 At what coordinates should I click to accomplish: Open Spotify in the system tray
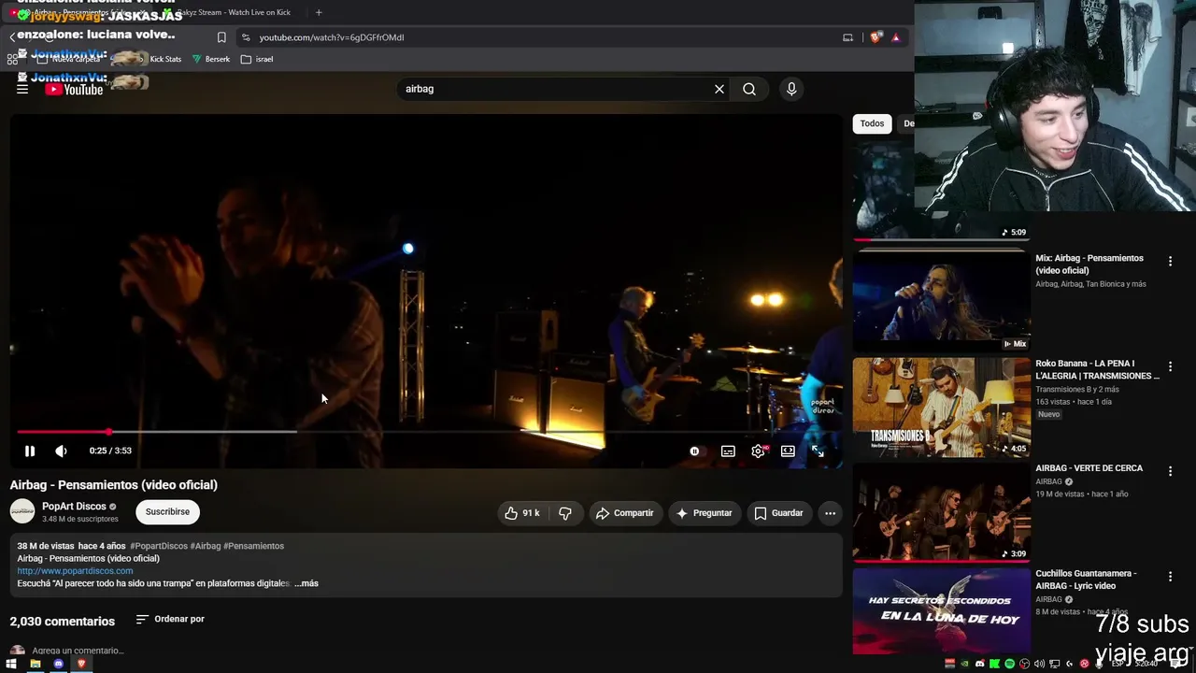[1009, 664]
